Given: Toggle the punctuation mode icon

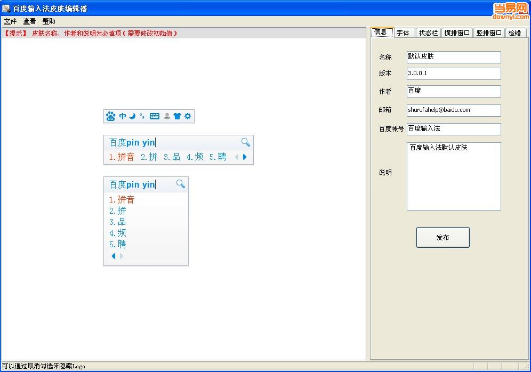Looking at the screenshot, I should point(142,116).
